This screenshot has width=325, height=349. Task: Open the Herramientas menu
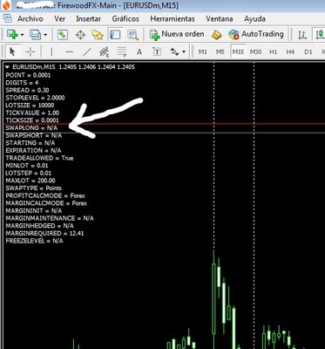(173, 19)
